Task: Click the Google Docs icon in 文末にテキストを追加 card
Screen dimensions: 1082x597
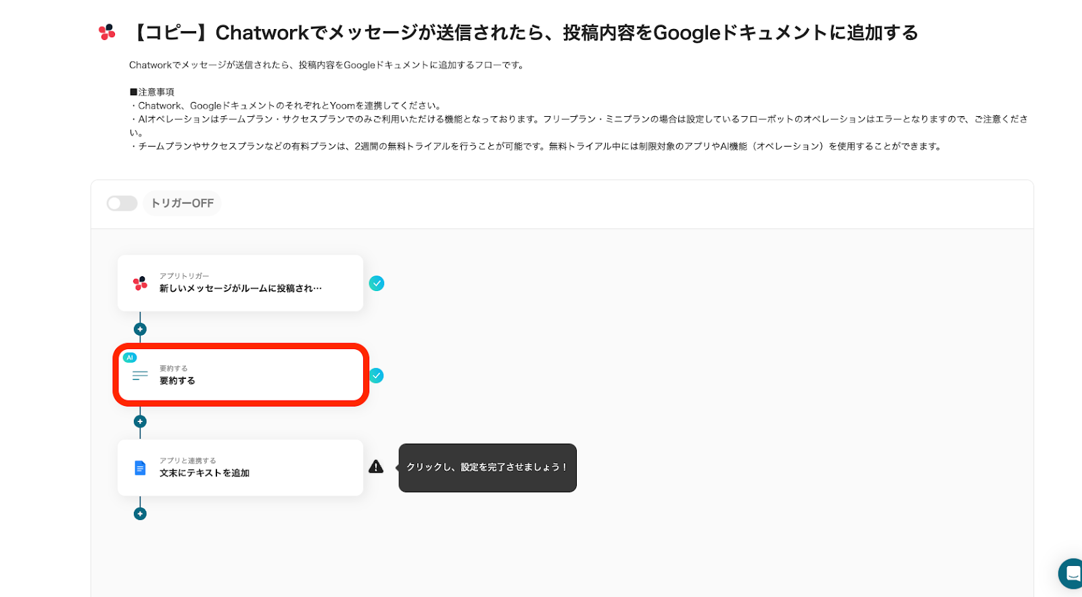Action: pos(140,467)
